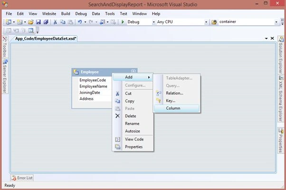Image resolution: width=286 pixels, height=190 pixels.
Task: Open the Solution Explorer side panel
Action: [281, 55]
